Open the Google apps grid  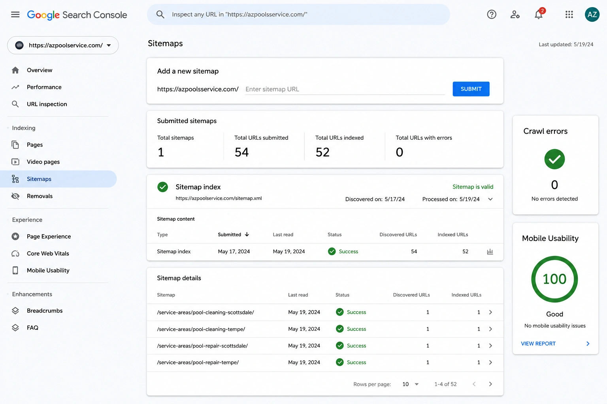coord(569,15)
